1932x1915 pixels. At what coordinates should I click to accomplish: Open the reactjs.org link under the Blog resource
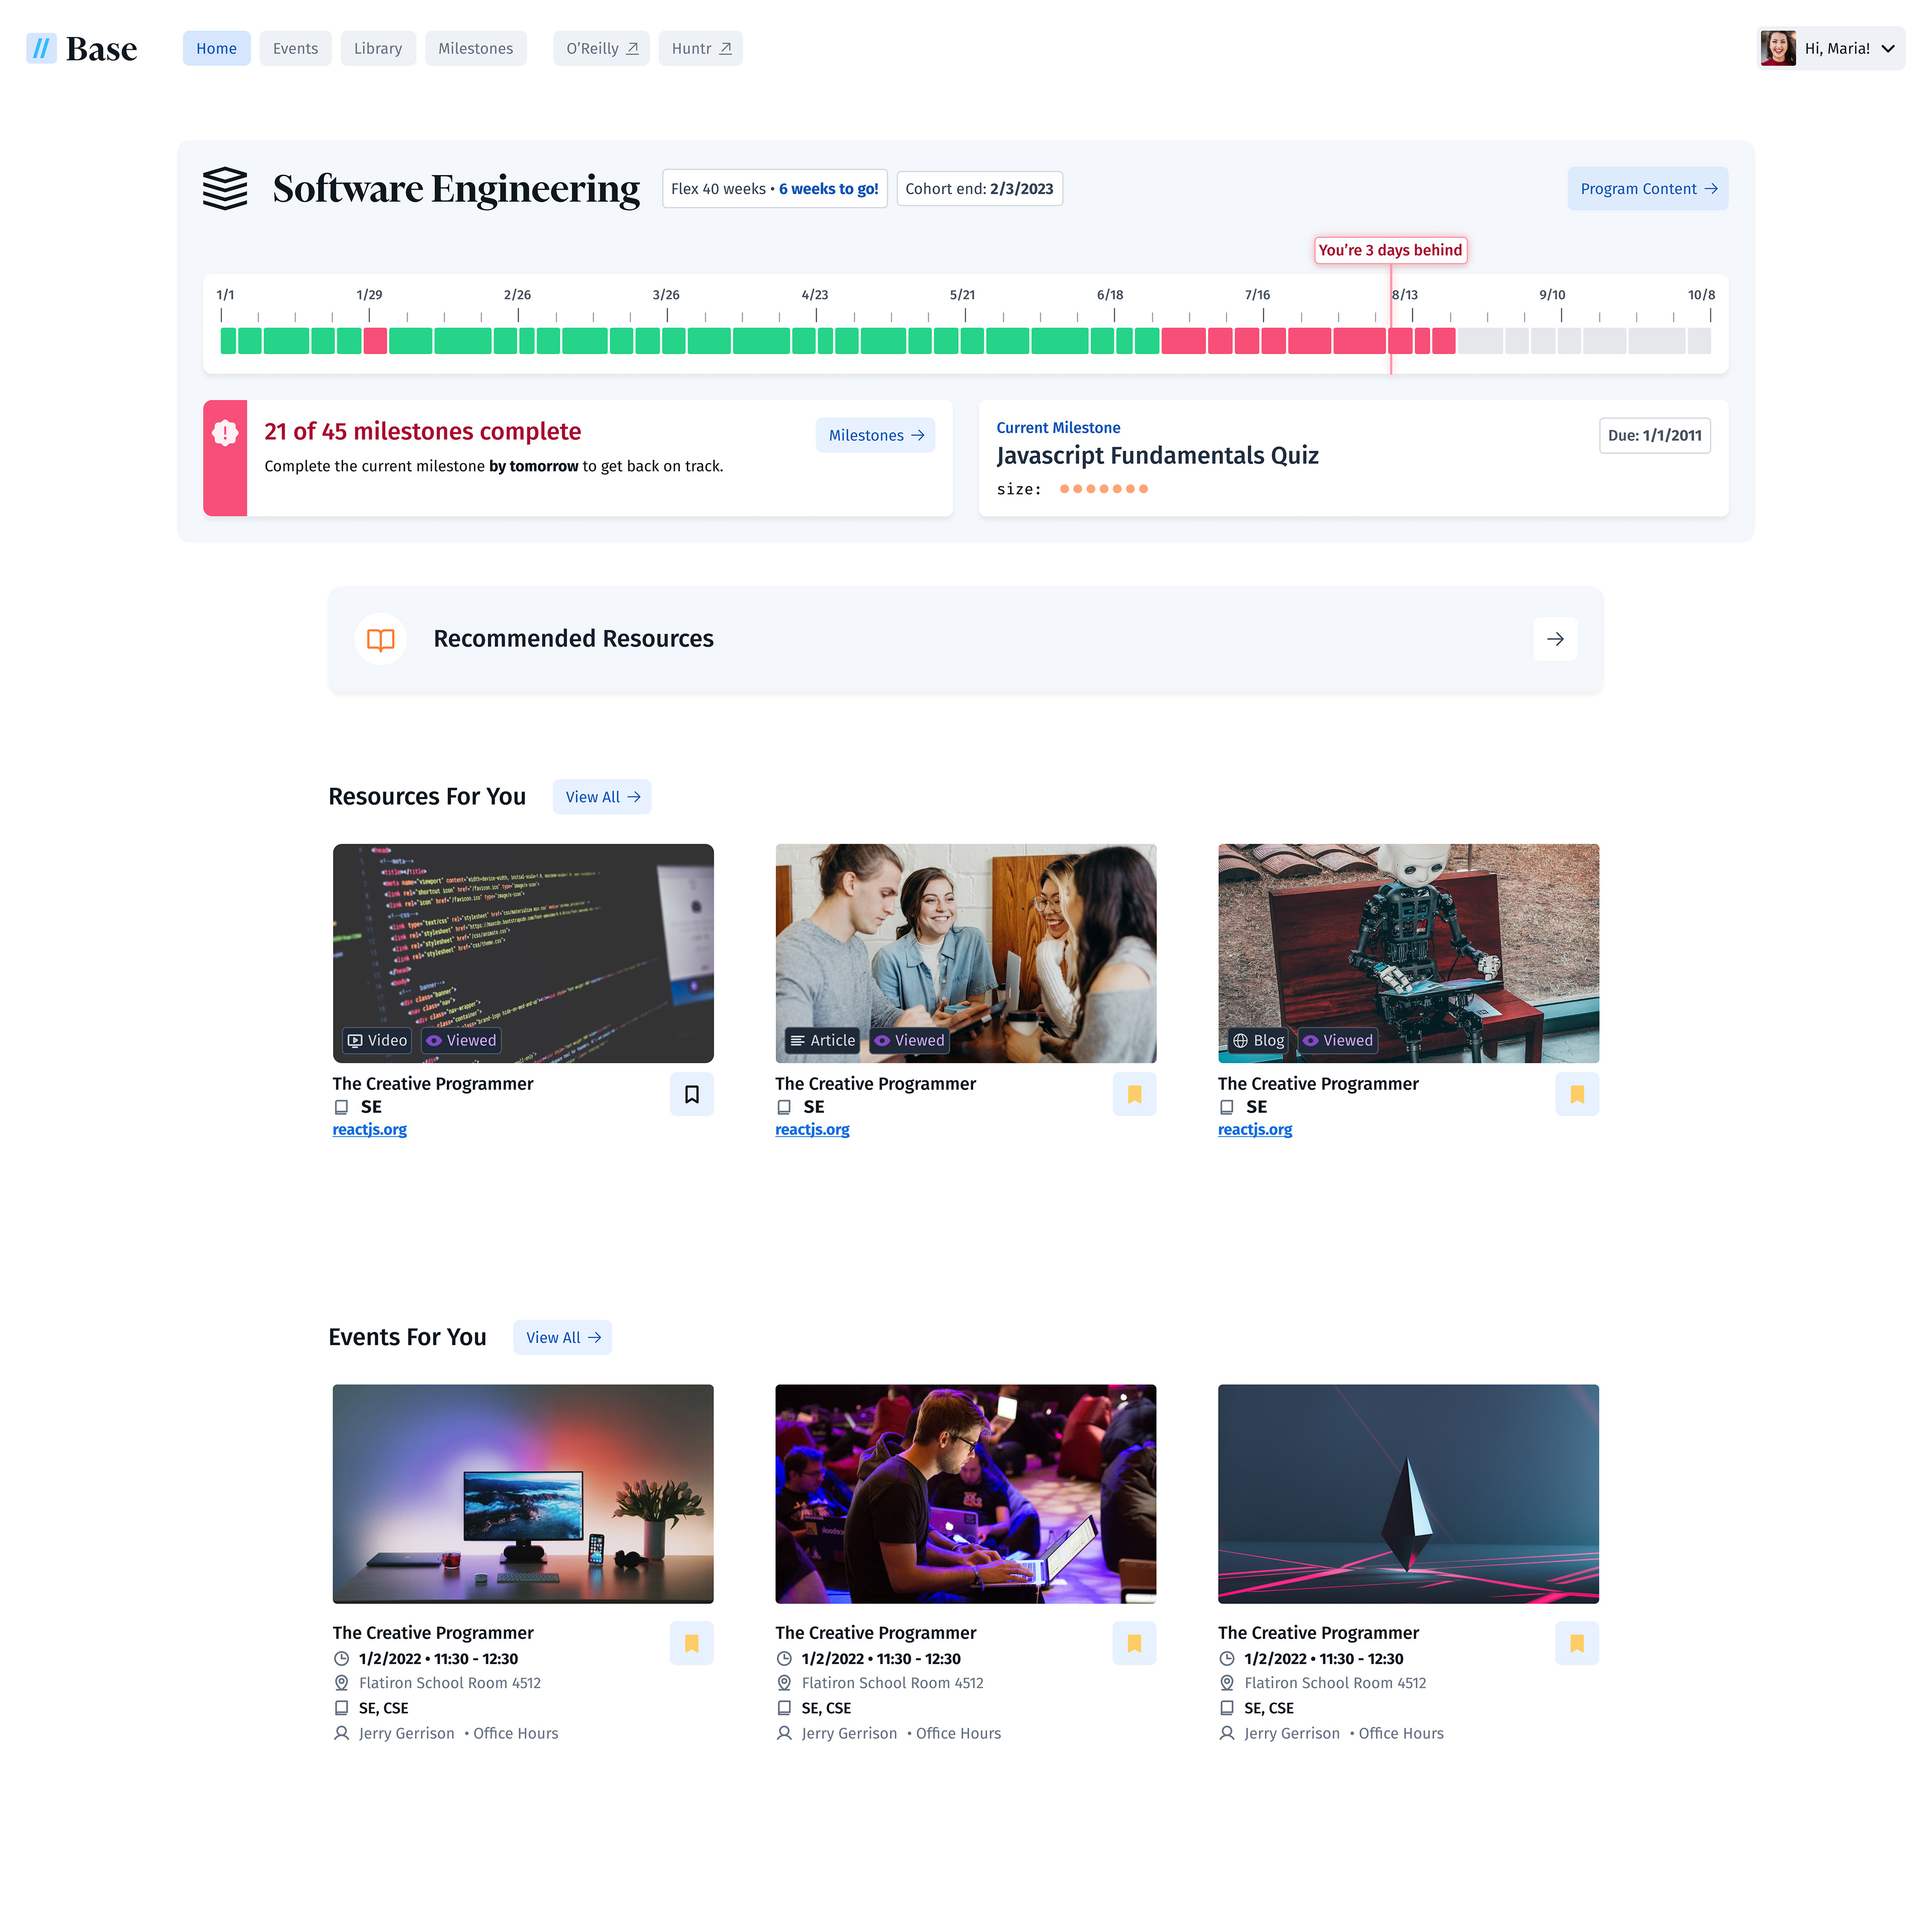pyautogui.click(x=1255, y=1129)
